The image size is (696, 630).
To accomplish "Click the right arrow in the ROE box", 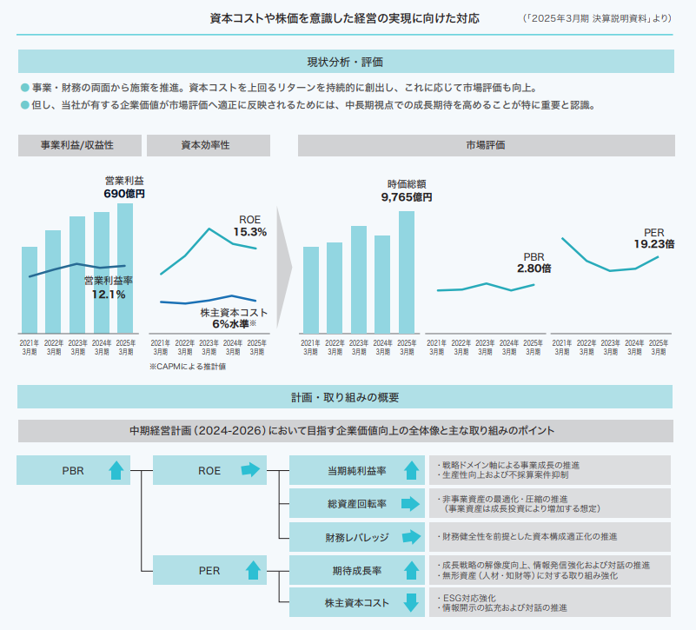I will [251, 471].
